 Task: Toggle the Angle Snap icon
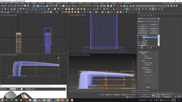click(70, 6)
